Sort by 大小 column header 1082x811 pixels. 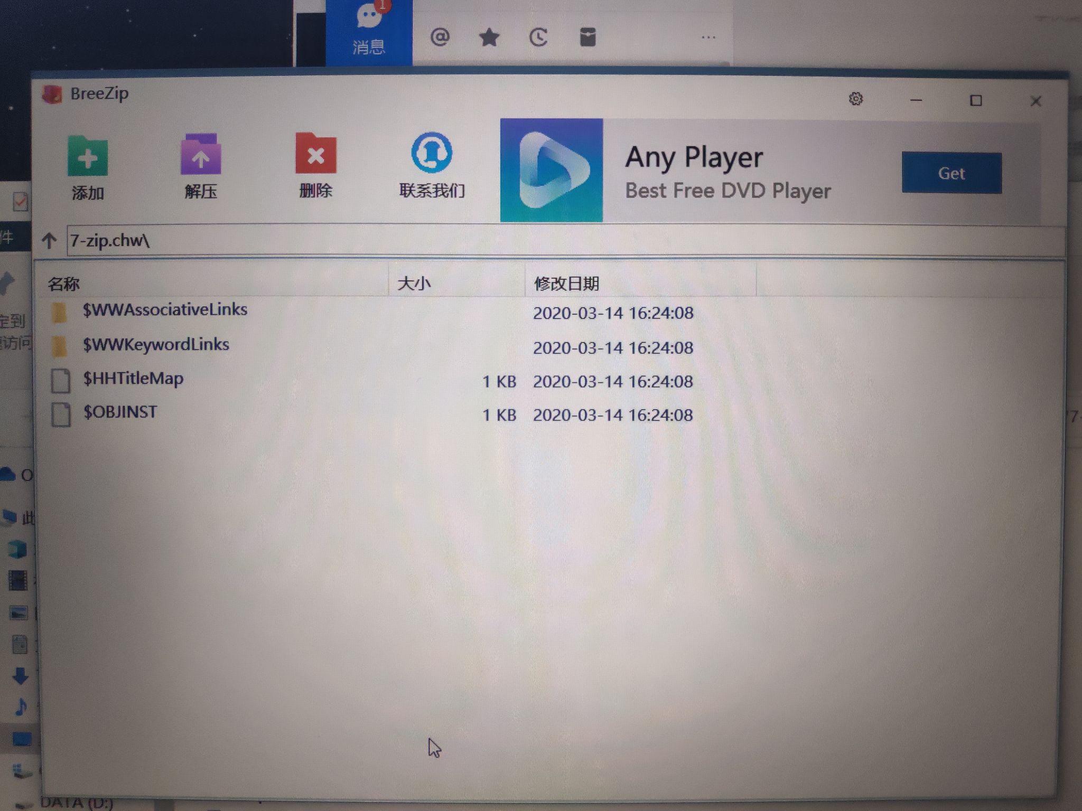pos(414,284)
